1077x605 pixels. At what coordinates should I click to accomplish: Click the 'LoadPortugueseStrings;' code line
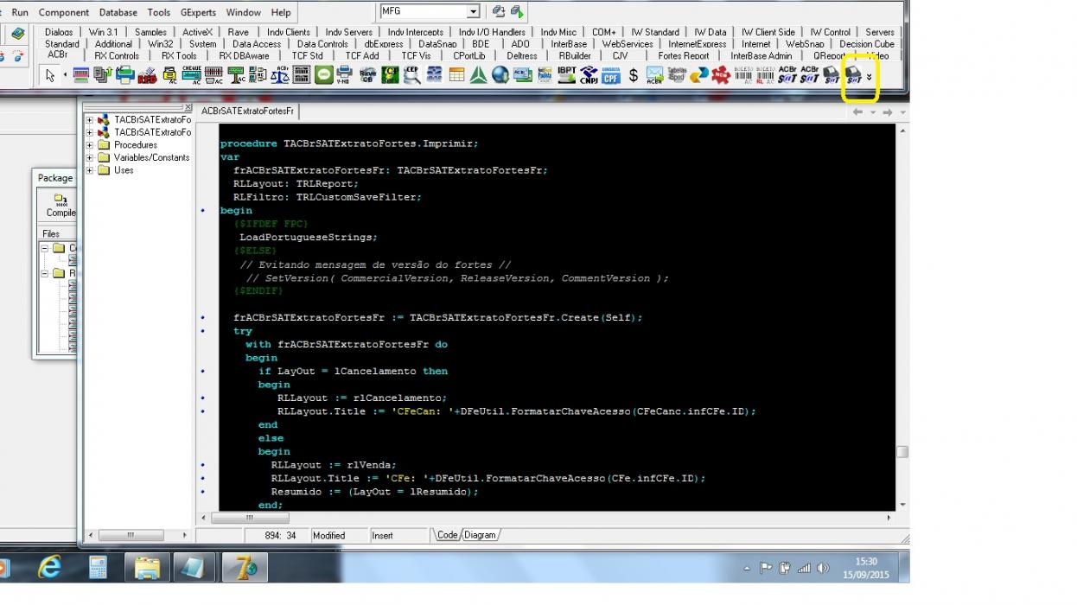pos(309,237)
